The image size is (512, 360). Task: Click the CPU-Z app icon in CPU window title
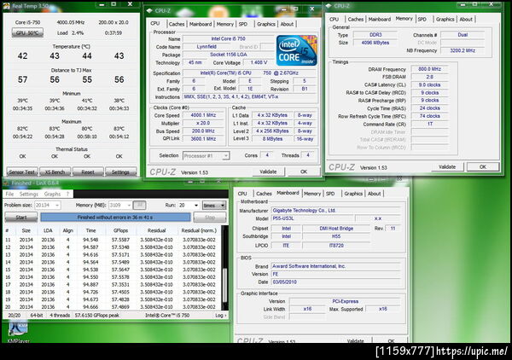[149, 10]
